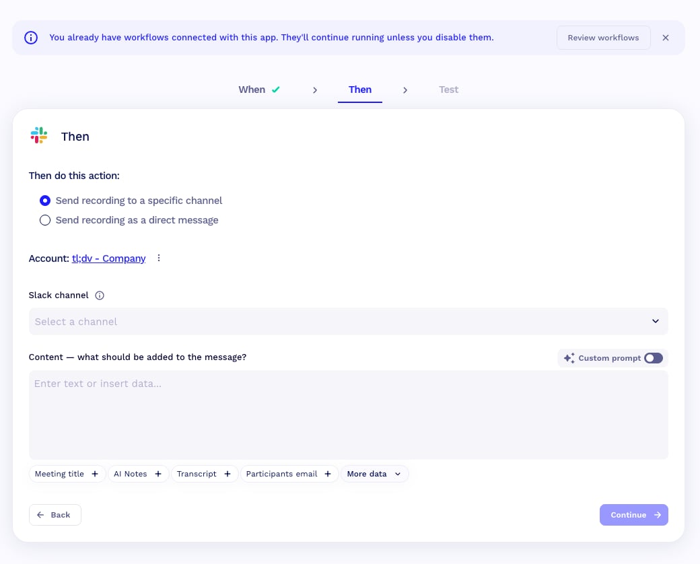The width and height of the screenshot is (700, 564).
Task: Click the info icon in the workflows banner
Action: click(x=31, y=38)
